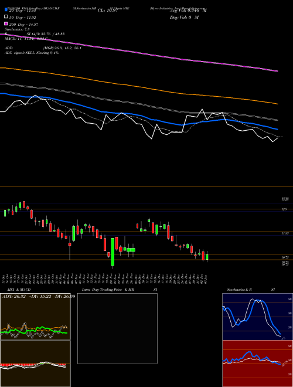
Task: Click the white 50 Day legend swatch
Action: (6, 17)
